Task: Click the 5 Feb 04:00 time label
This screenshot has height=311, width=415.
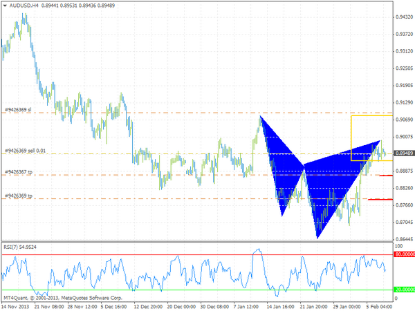Action: click(x=379, y=307)
